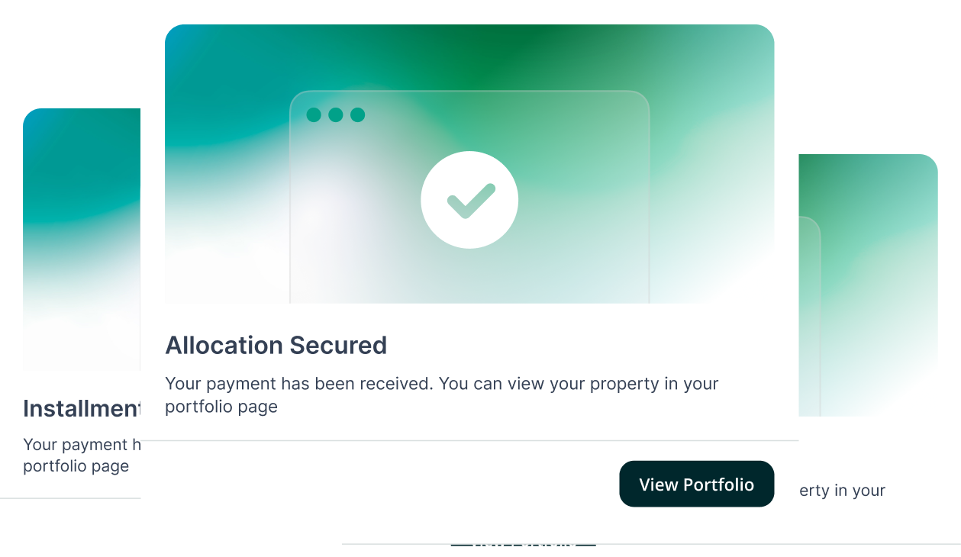Select the Installment card title
The width and height of the screenshot is (961, 557).
click(80, 409)
